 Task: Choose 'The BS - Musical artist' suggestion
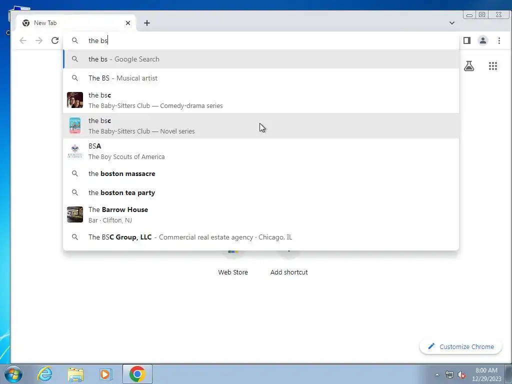(261, 78)
